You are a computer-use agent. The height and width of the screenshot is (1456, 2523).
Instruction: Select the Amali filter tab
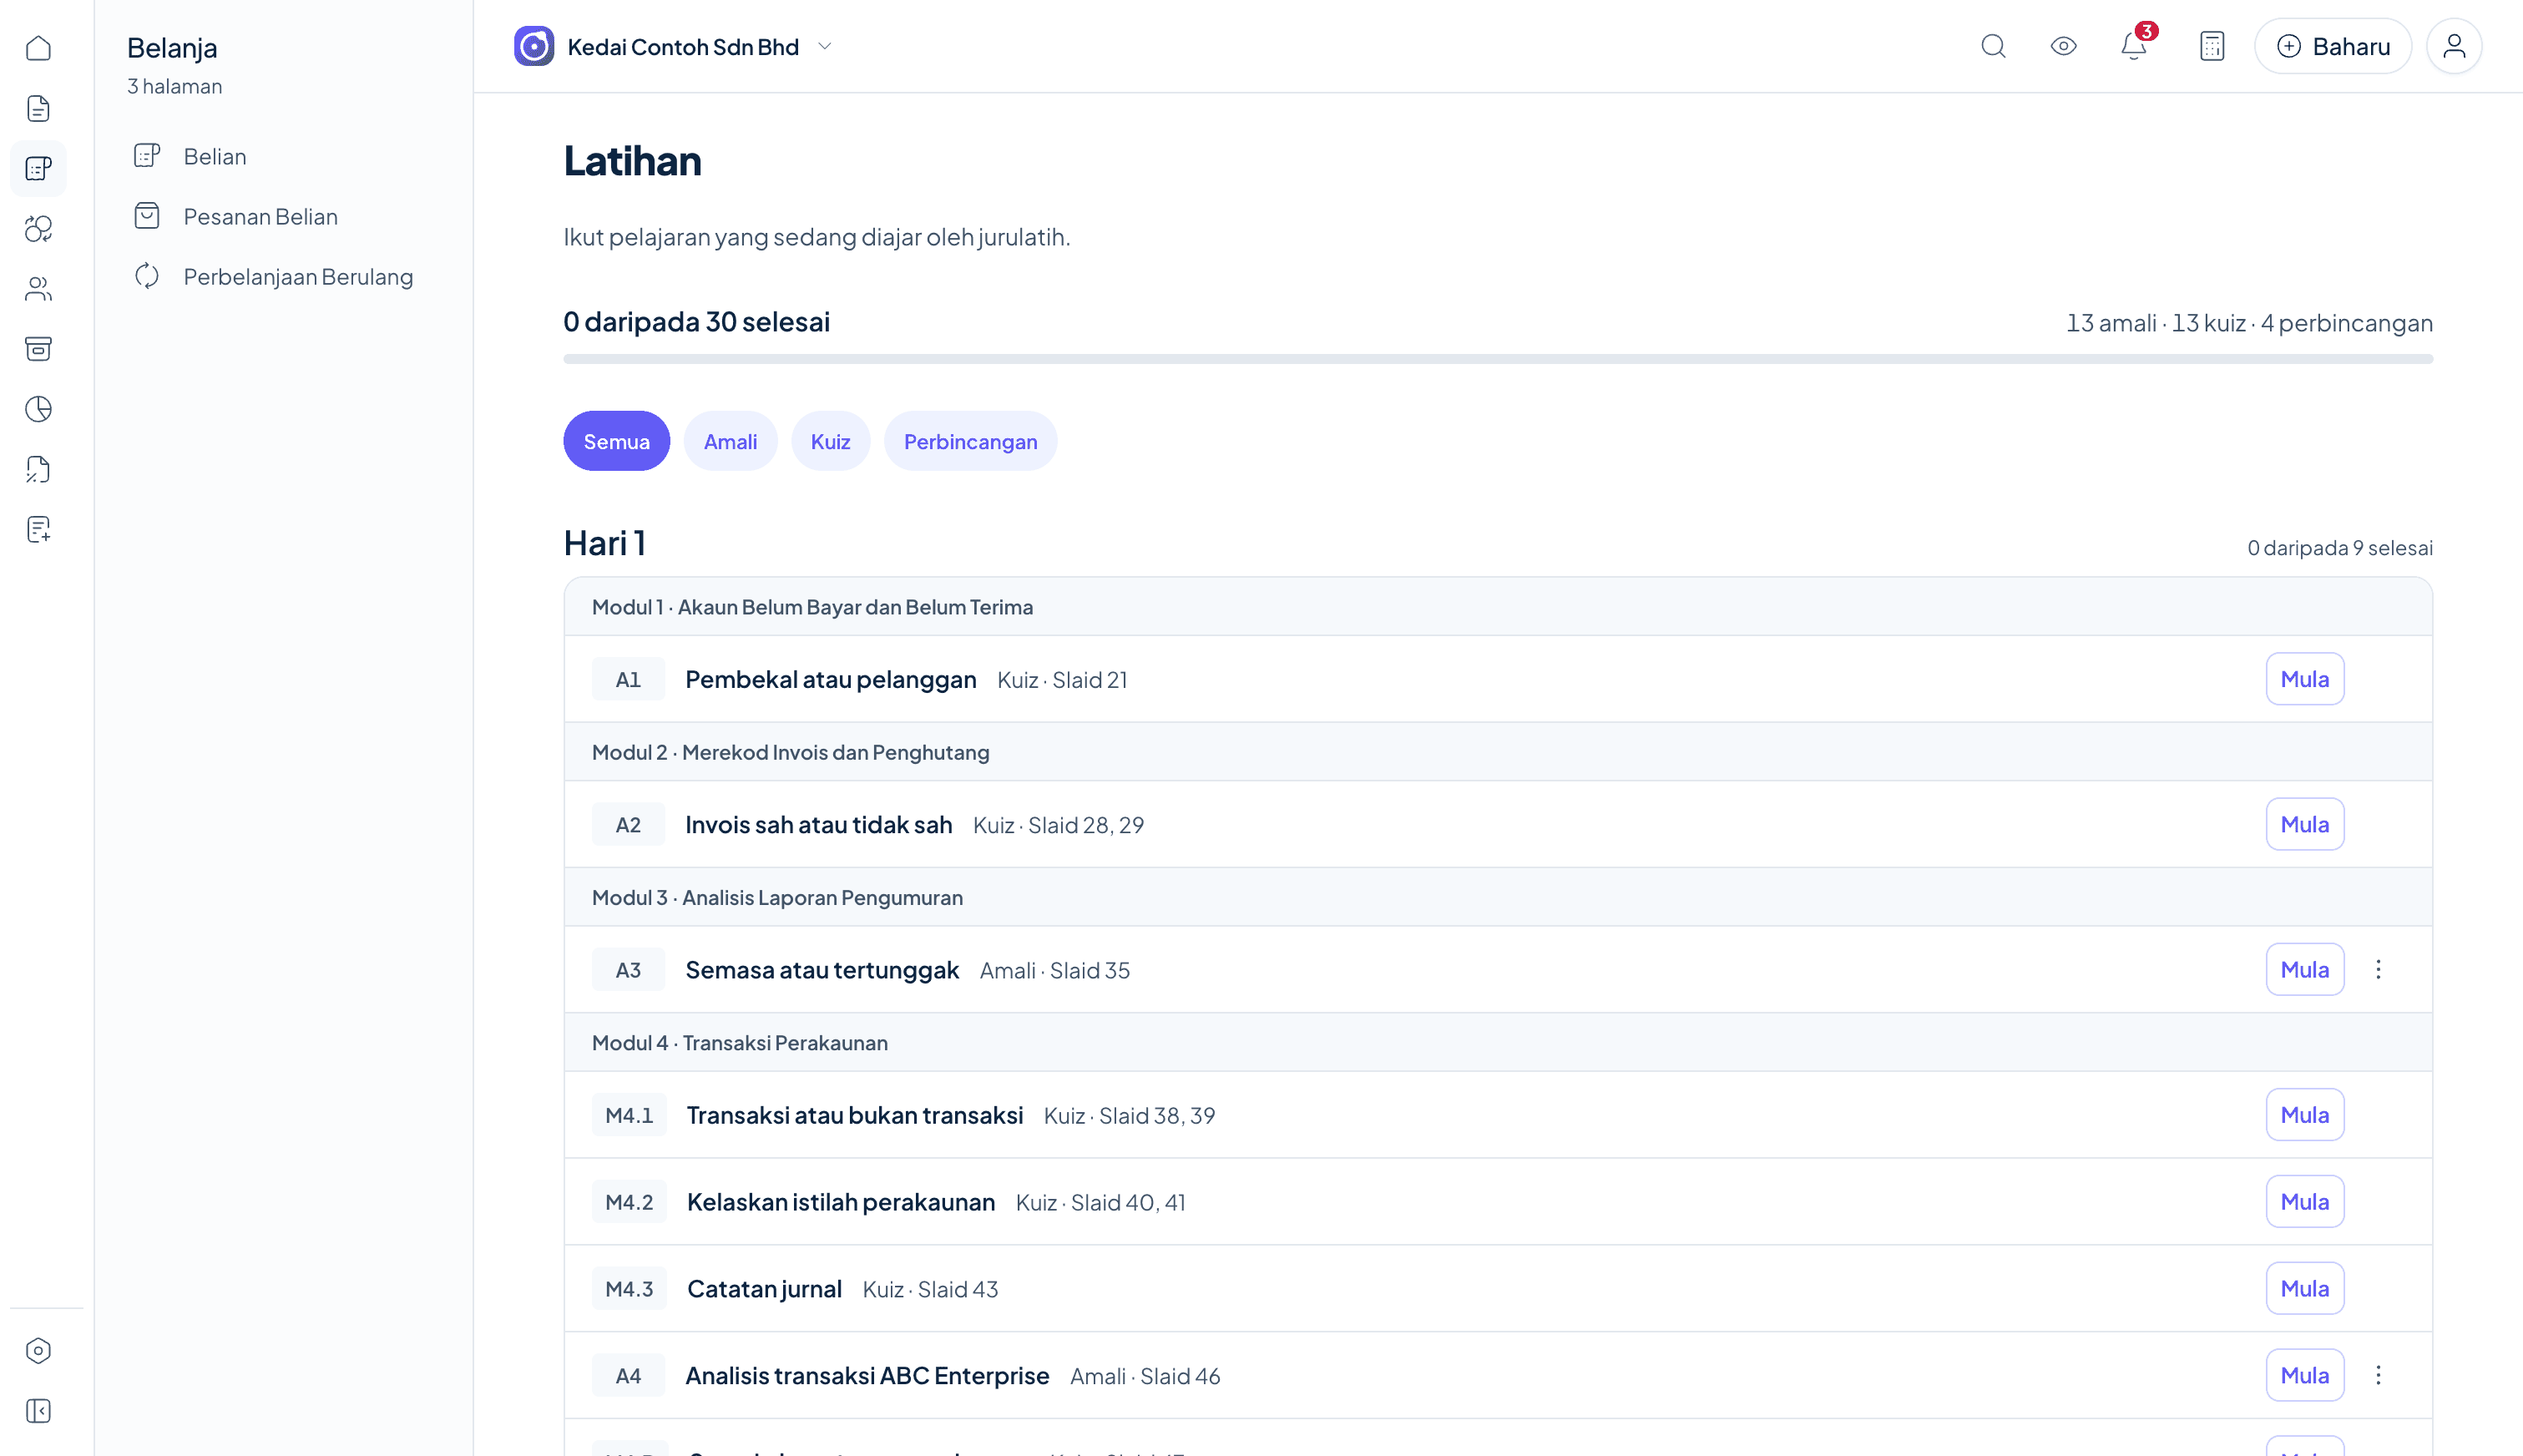(x=730, y=441)
